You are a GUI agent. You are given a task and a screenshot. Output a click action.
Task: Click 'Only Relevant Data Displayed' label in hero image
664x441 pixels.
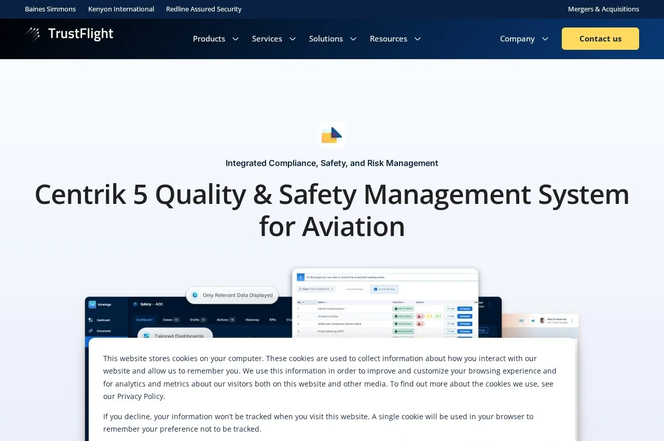click(232, 295)
